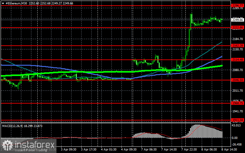Select the price scale value 2011.70

pyautogui.click(x=238, y=90)
